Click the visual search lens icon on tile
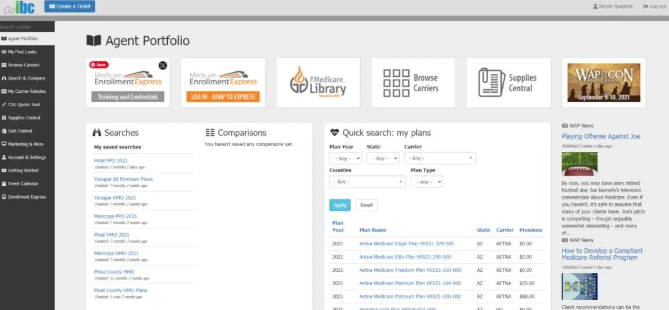The width and height of the screenshot is (669, 310). [162, 65]
